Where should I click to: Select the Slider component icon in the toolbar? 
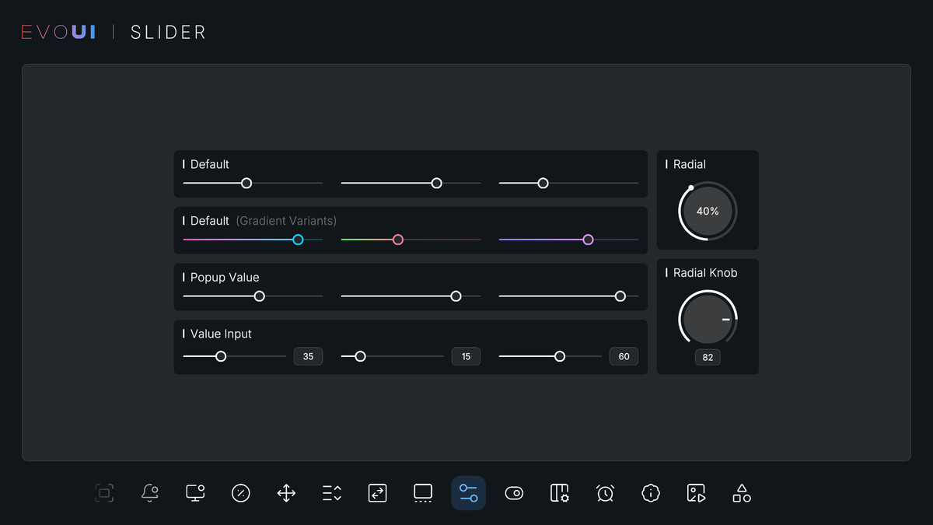coord(468,492)
